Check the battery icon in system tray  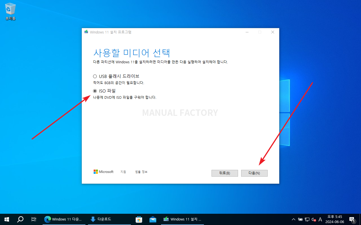tap(300, 219)
